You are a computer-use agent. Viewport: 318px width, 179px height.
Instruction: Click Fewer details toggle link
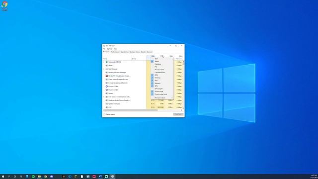[x=109, y=114]
